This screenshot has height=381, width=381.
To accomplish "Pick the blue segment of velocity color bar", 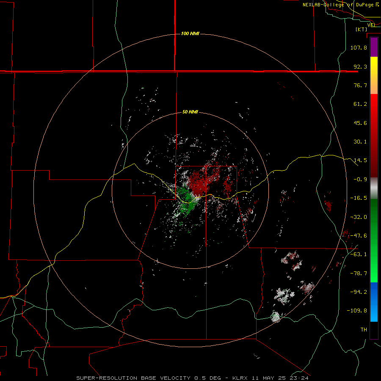I will (x=374, y=302).
